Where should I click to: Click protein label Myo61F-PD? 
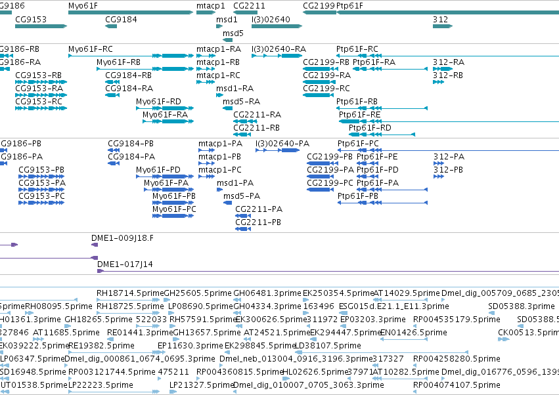[158, 170]
